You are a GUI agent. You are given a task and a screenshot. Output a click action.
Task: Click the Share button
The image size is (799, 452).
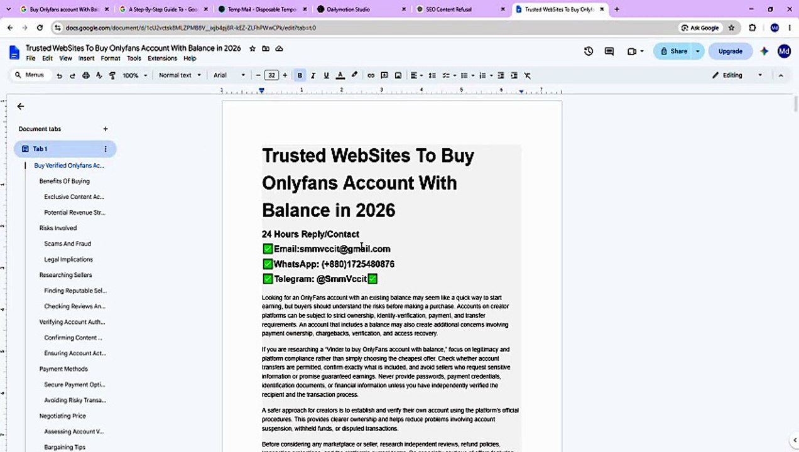tap(673, 51)
